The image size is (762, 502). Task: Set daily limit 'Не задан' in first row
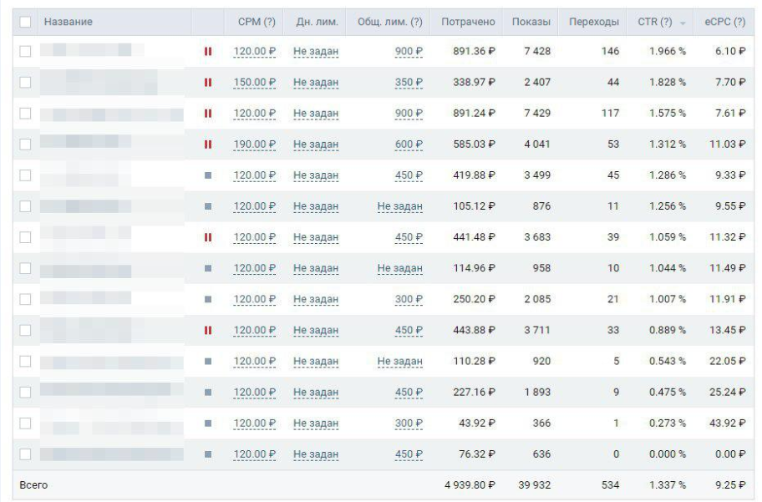(x=316, y=51)
